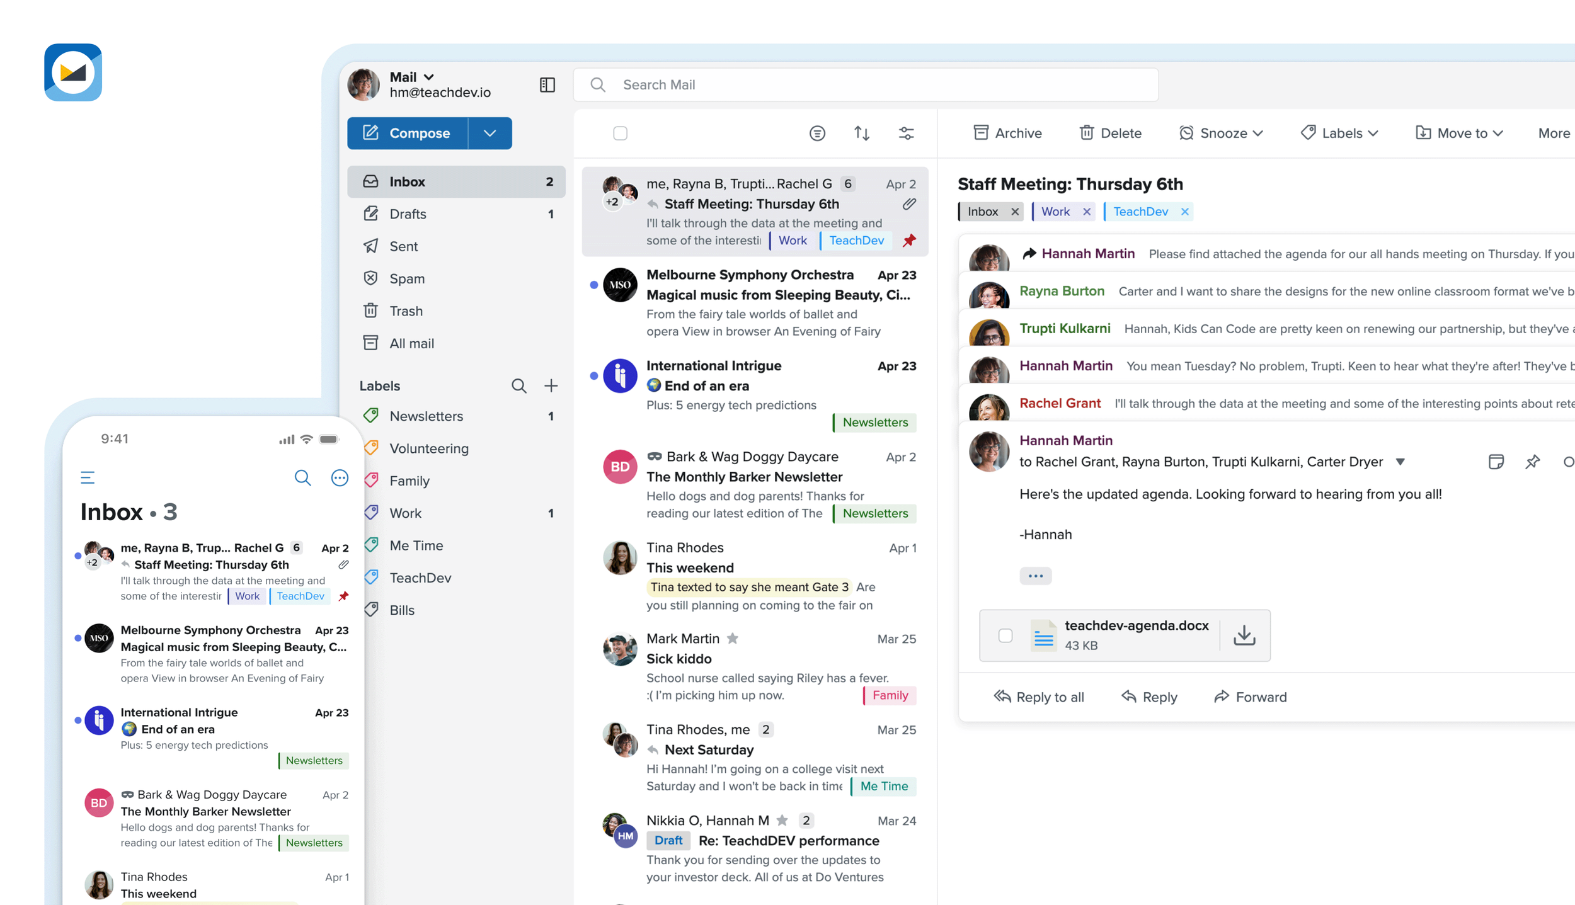Add a new label with plus icon

tap(551, 385)
